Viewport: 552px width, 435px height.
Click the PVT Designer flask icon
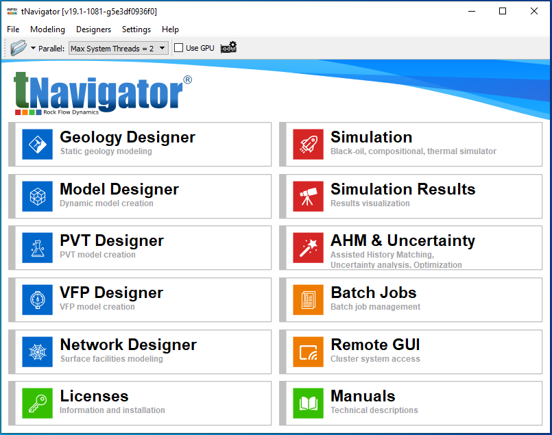(x=37, y=247)
